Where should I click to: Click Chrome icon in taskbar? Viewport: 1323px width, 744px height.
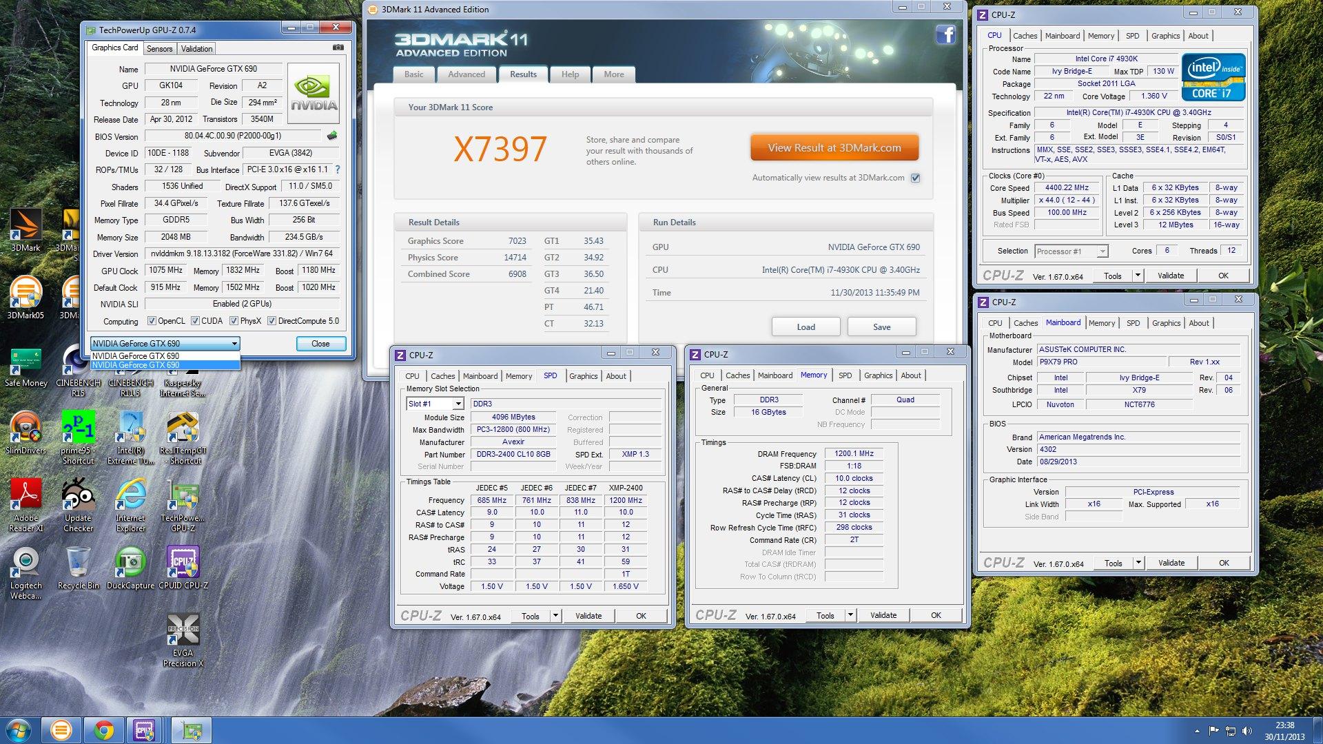(x=103, y=730)
